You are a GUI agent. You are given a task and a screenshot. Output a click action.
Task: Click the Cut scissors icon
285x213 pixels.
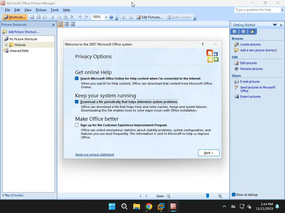[x=53, y=17]
